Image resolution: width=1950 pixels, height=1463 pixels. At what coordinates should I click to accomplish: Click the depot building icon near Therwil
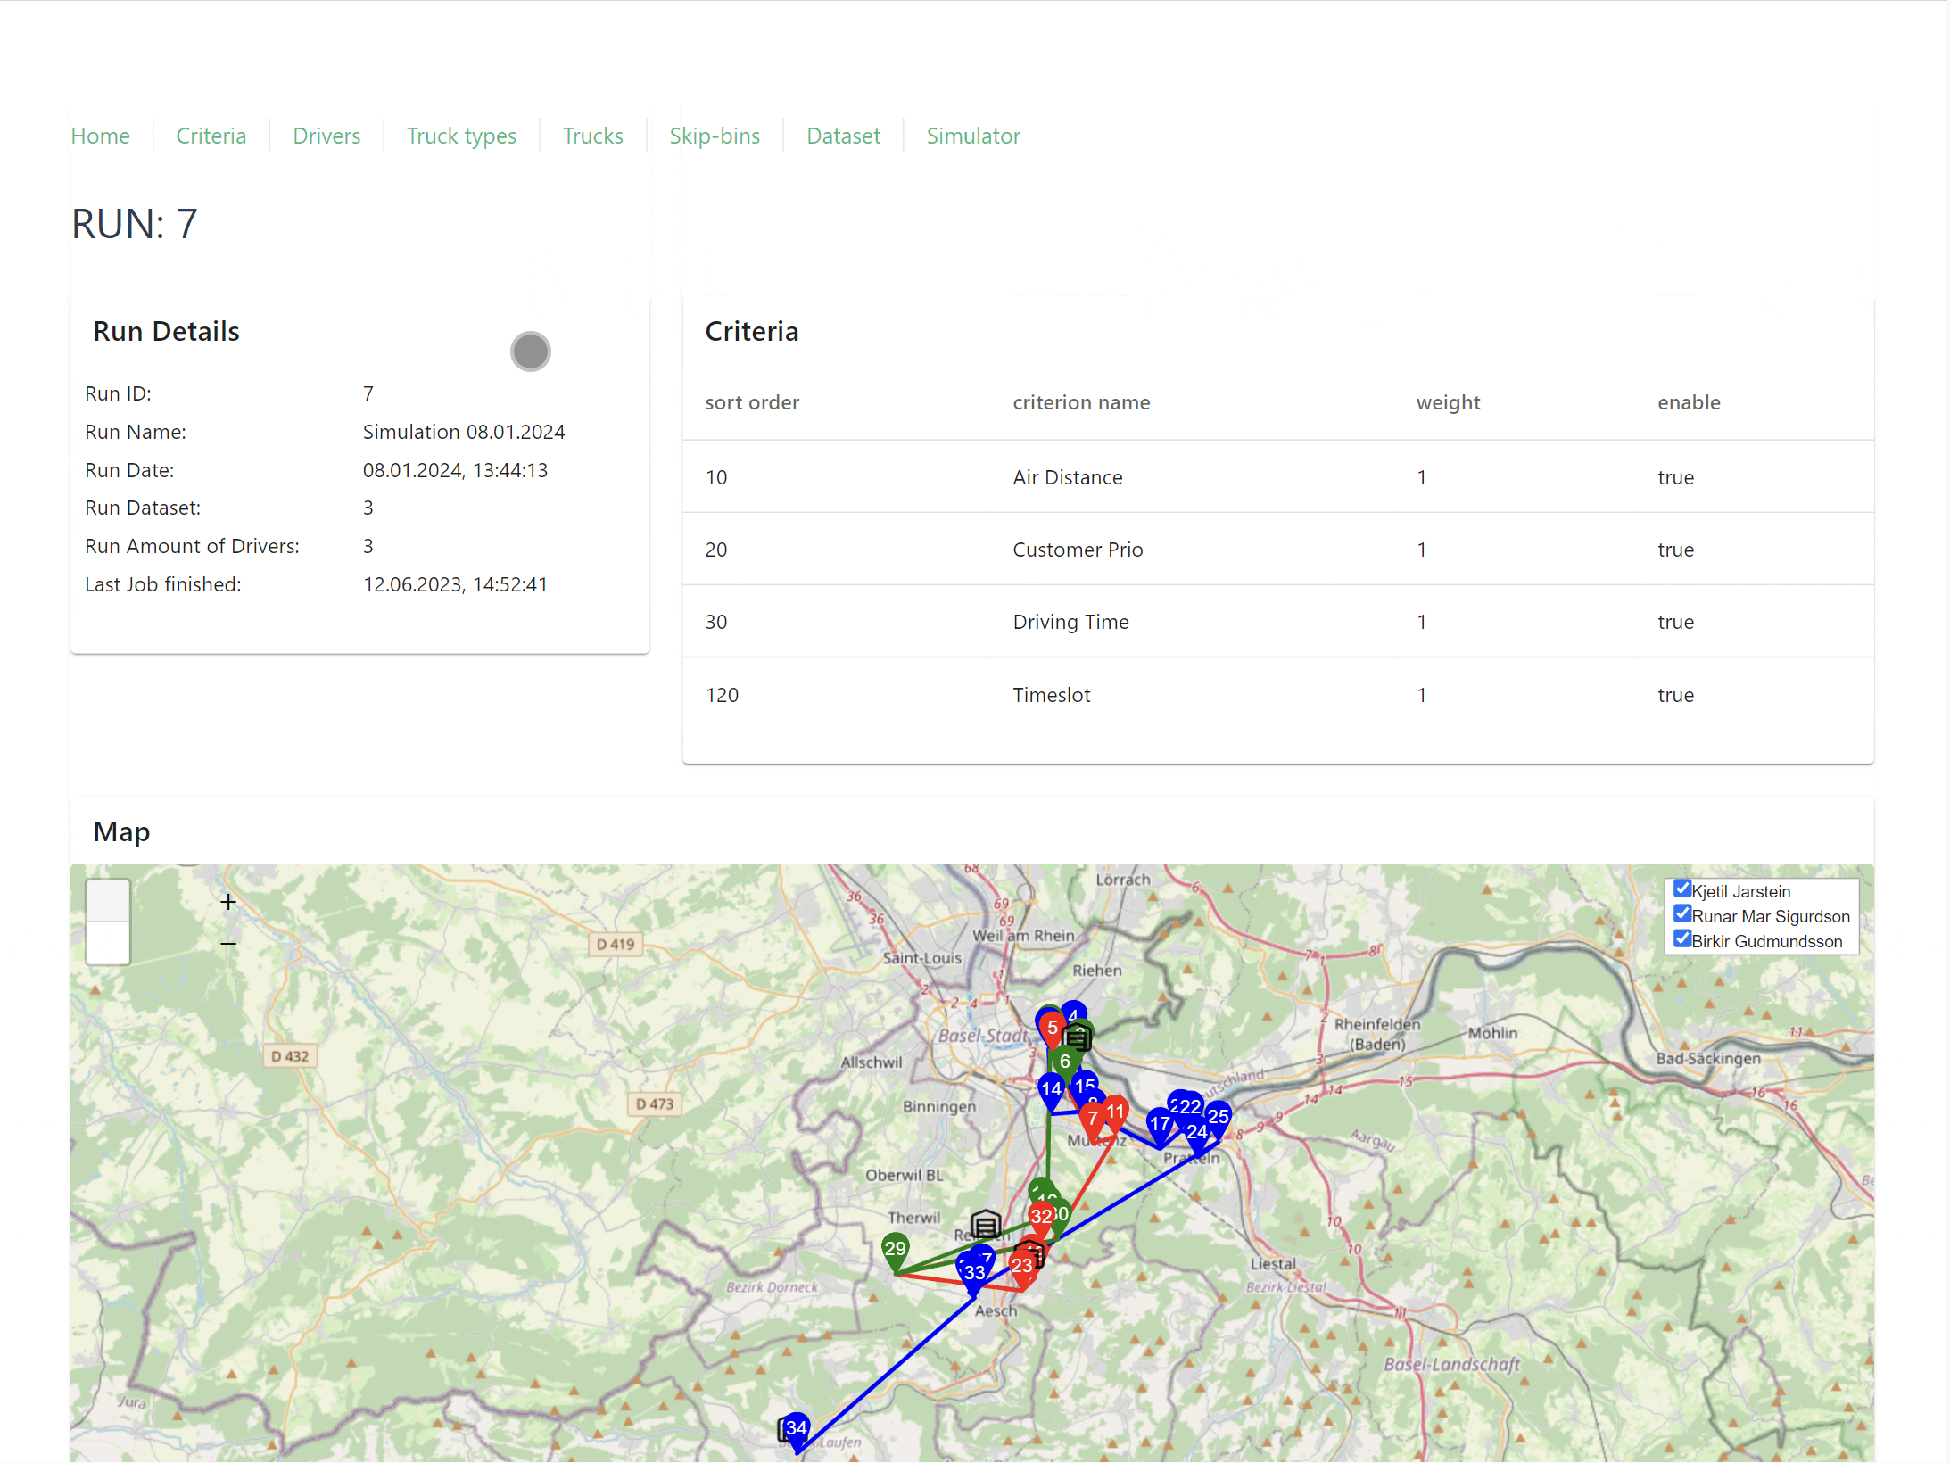tap(985, 1225)
